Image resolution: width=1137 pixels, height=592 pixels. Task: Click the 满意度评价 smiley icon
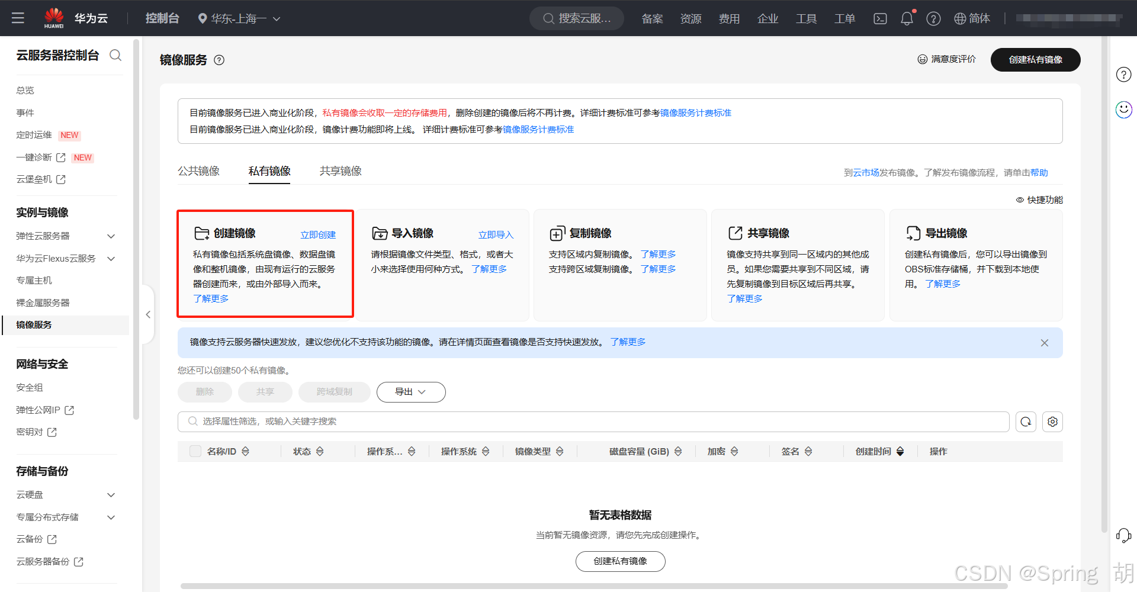[x=922, y=59]
